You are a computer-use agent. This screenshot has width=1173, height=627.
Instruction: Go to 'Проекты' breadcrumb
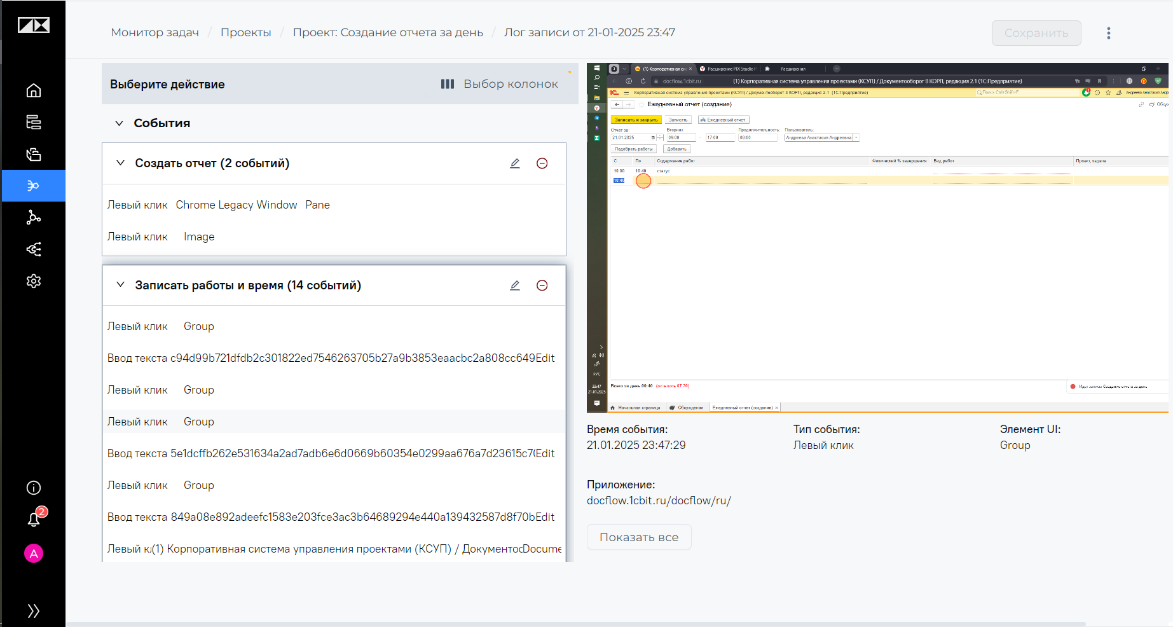tap(246, 32)
